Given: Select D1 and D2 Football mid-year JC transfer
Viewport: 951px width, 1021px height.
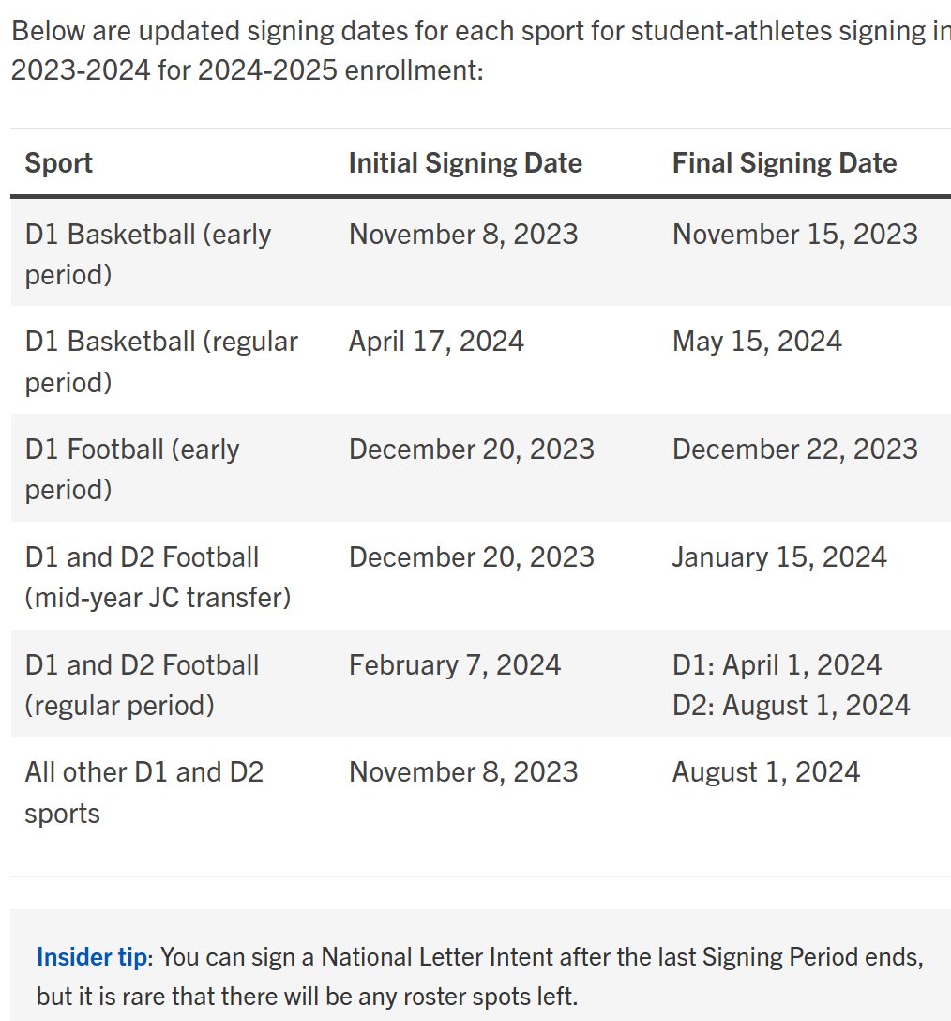Looking at the screenshot, I should click(158, 577).
